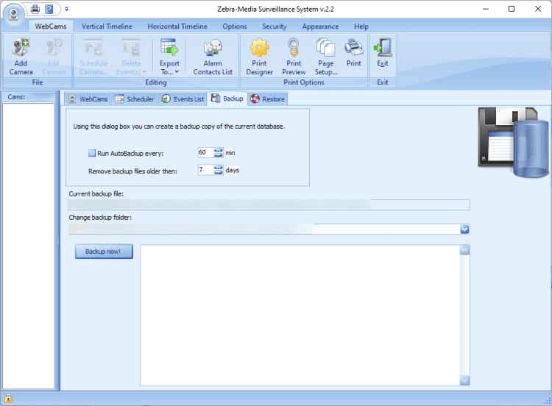This screenshot has height=406, width=552.
Task: Open the Options ribbon tab
Action: tap(235, 26)
